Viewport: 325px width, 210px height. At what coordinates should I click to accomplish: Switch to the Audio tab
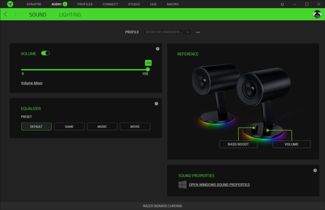pos(56,4)
